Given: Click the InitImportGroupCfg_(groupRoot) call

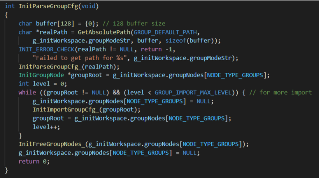Looking at the screenshot, I should click(86, 110).
